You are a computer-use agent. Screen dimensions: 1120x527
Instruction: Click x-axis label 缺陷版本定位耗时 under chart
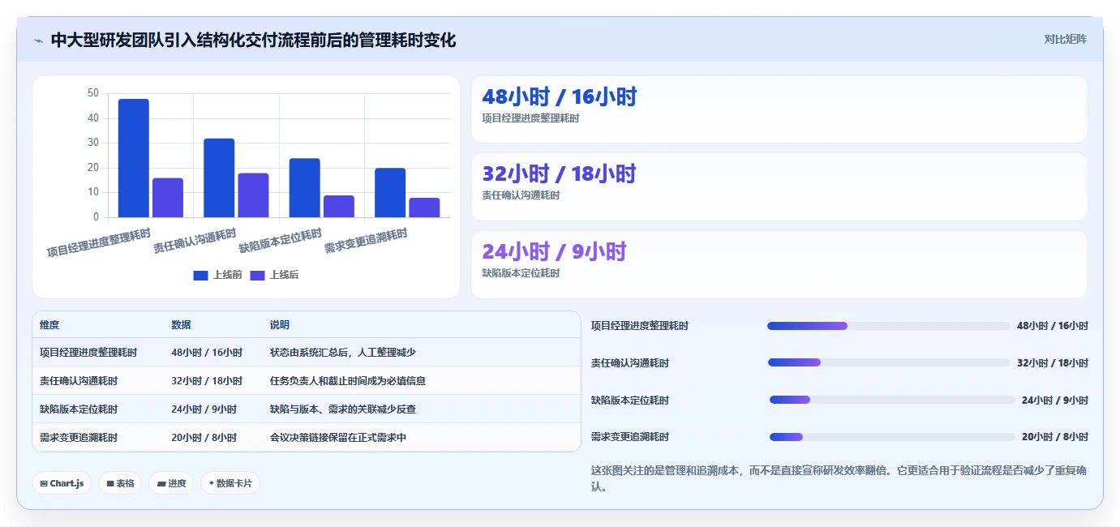tap(280, 241)
